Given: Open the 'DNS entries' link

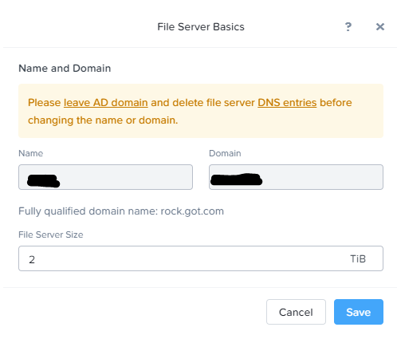Looking at the screenshot, I should [287, 103].
